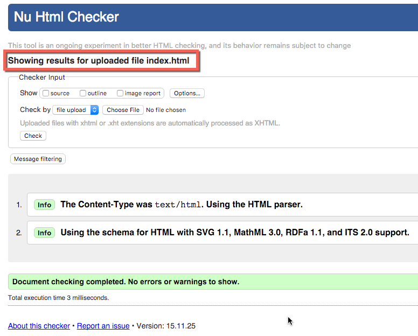
Task: Click the Nu Html Checker heading
Action: click(66, 17)
